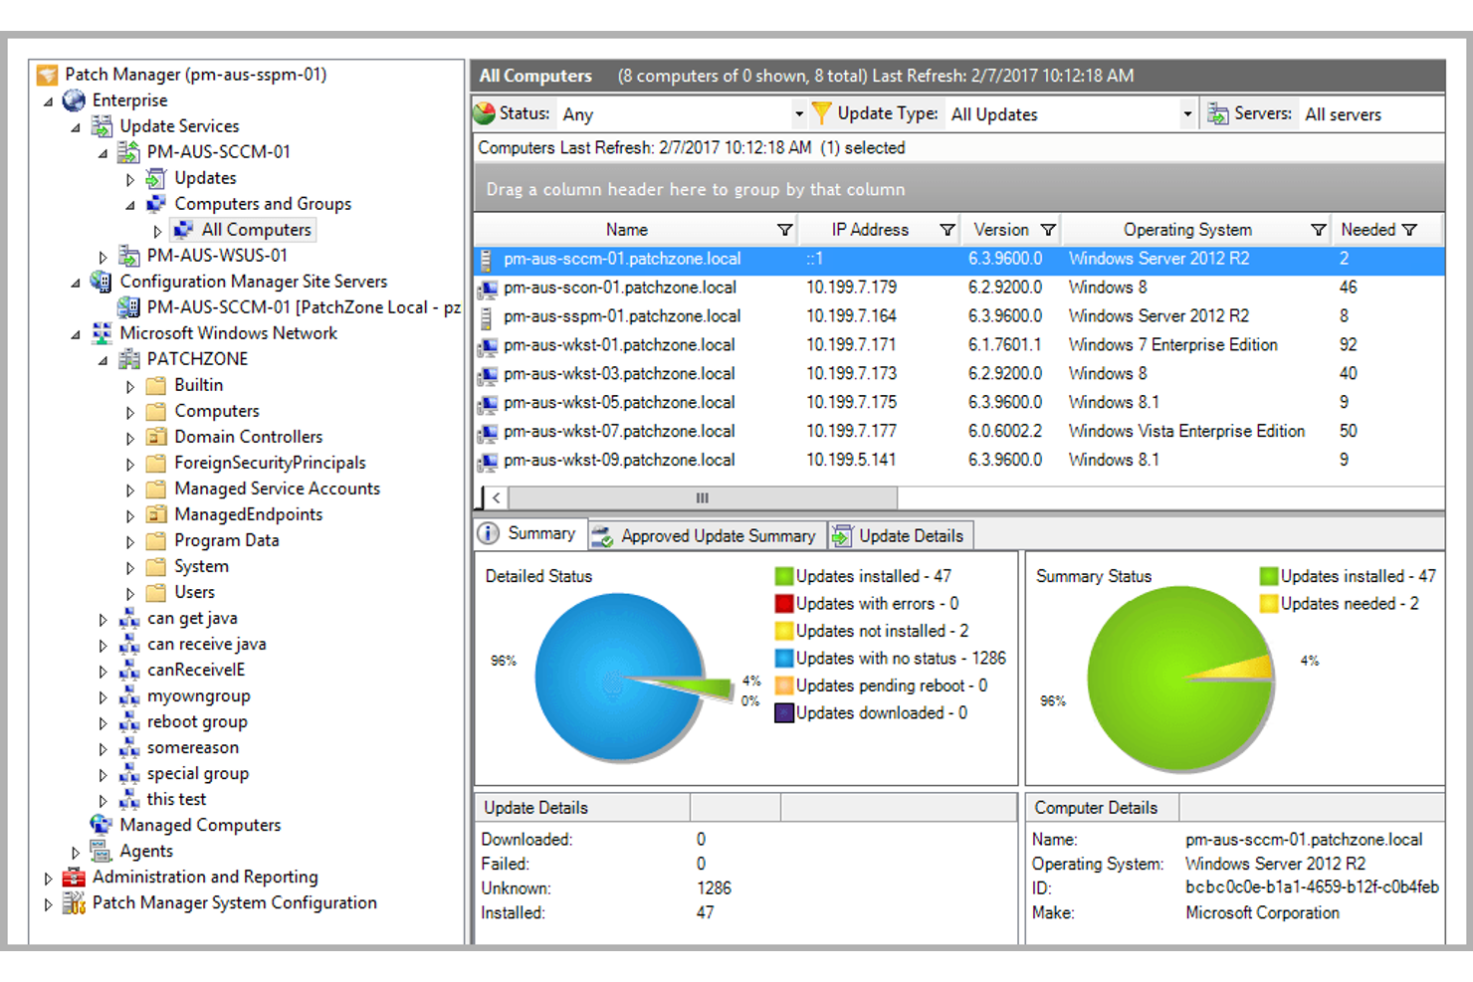Viewport: 1473px width, 982px height.
Task: Expand the PM-AUS-WSUS-01 tree node
Action: (x=104, y=256)
